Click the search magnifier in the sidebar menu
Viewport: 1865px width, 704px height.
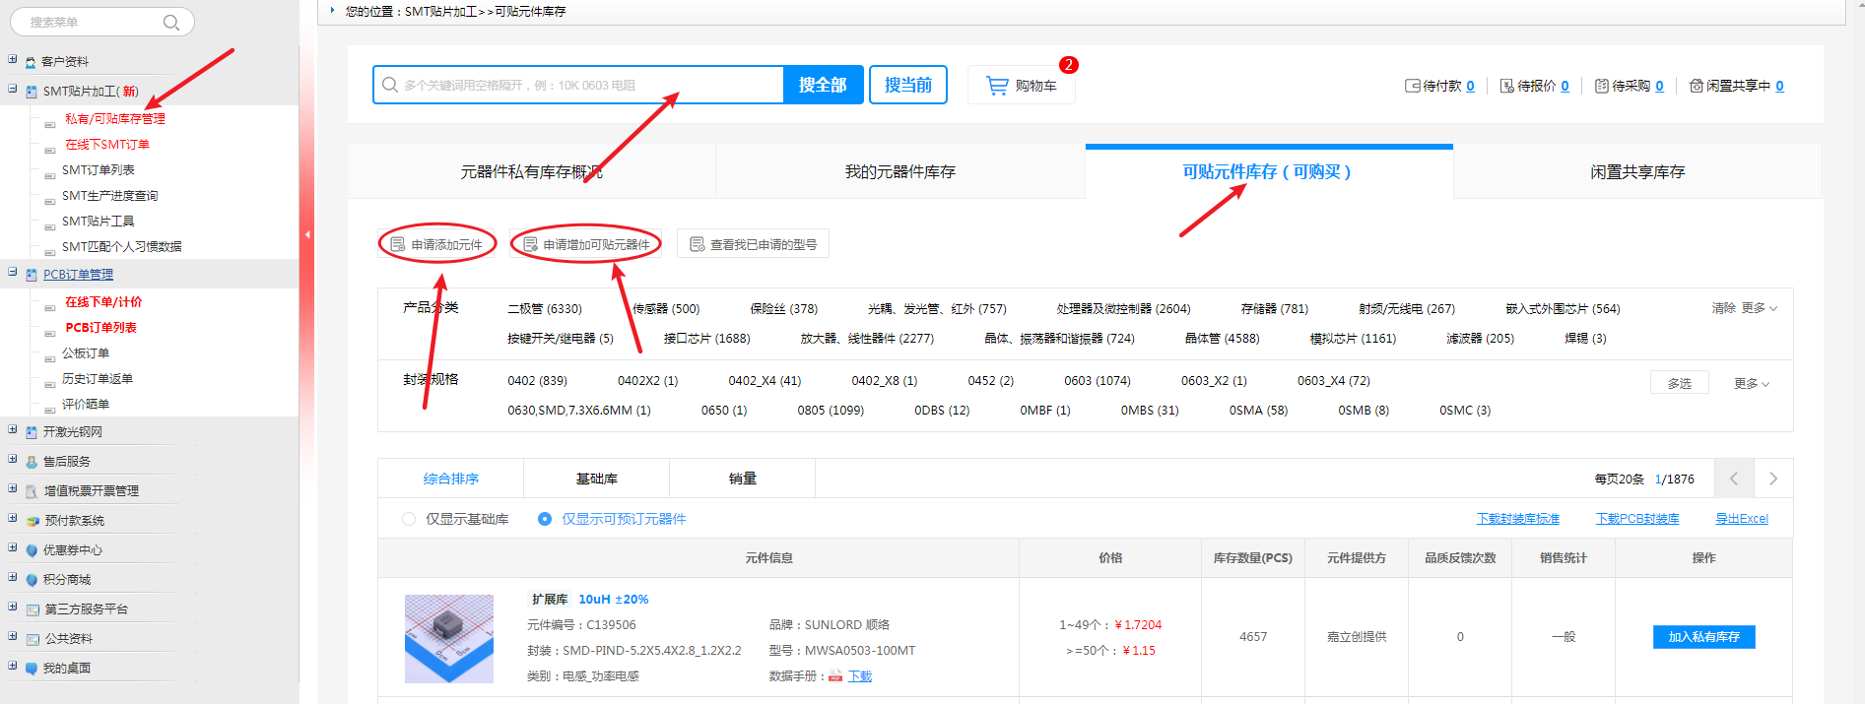171,23
